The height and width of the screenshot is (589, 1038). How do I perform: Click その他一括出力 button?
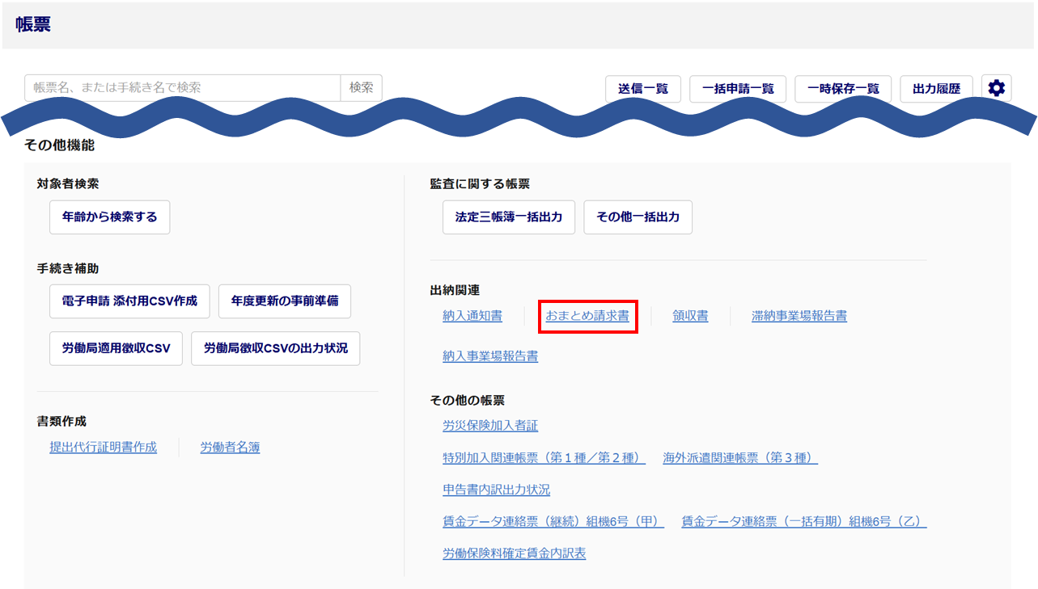[x=638, y=217]
